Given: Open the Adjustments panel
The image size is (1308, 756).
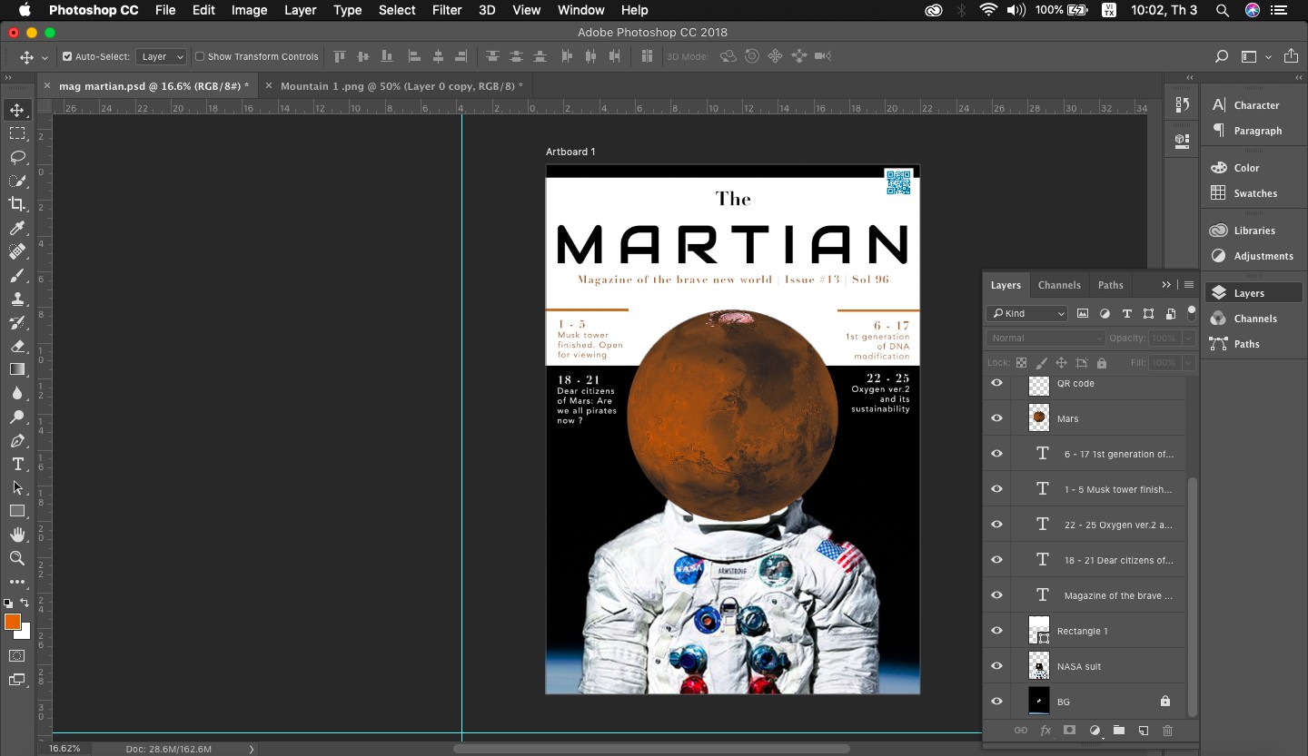Looking at the screenshot, I should coord(1263,256).
